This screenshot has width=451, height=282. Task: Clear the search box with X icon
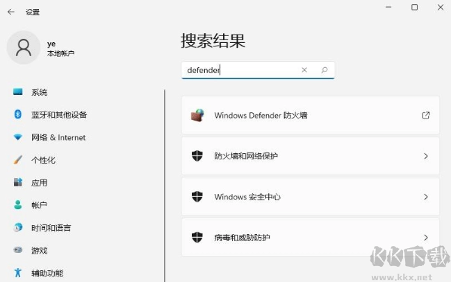pyautogui.click(x=304, y=70)
